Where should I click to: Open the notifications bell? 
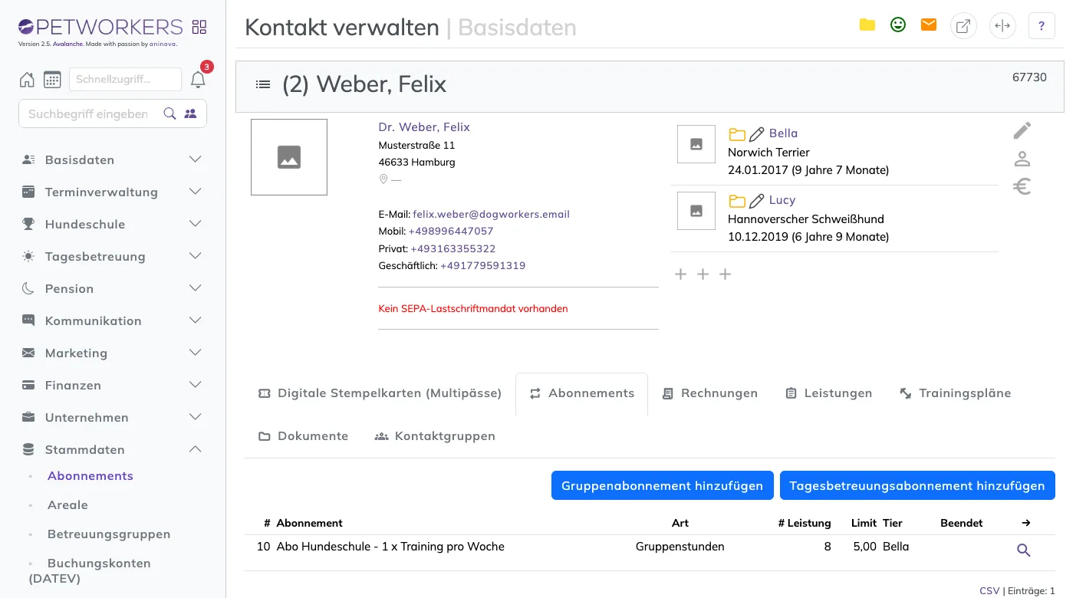(198, 80)
